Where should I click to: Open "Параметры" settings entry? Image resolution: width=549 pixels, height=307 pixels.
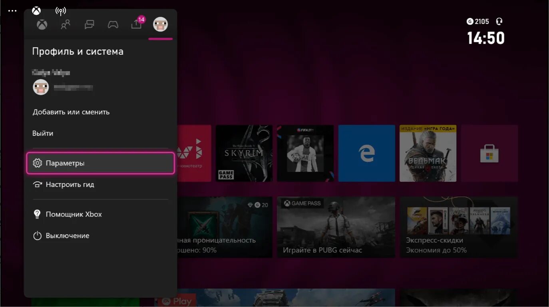101,163
